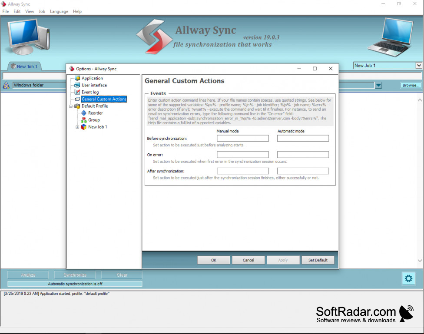Image resolution: width=424 pixels, height=334 pixels.
Task: Click Cancel in the Options dialog
Action: click(x=248, y=260)
